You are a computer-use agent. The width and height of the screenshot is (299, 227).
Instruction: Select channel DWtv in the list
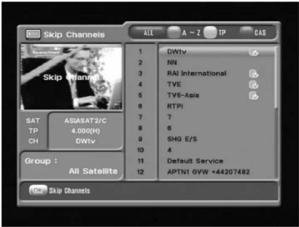tap(217, 52)
